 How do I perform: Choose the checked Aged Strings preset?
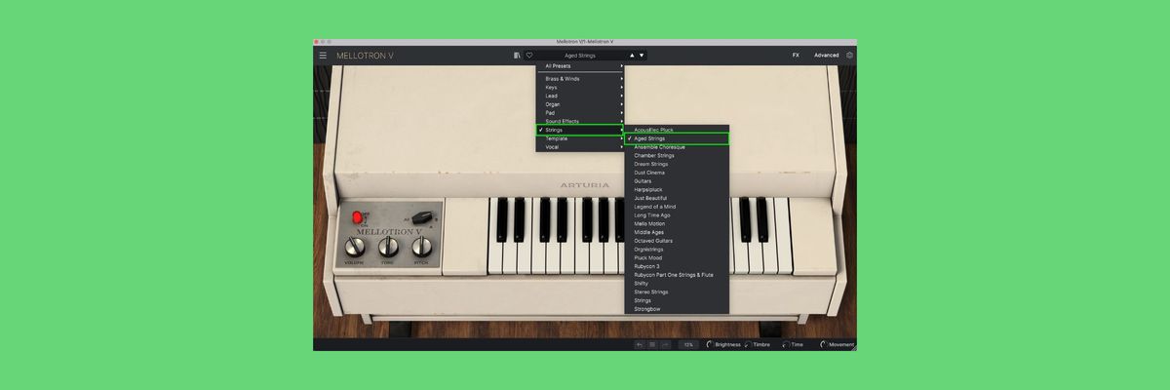click(677, 138)
